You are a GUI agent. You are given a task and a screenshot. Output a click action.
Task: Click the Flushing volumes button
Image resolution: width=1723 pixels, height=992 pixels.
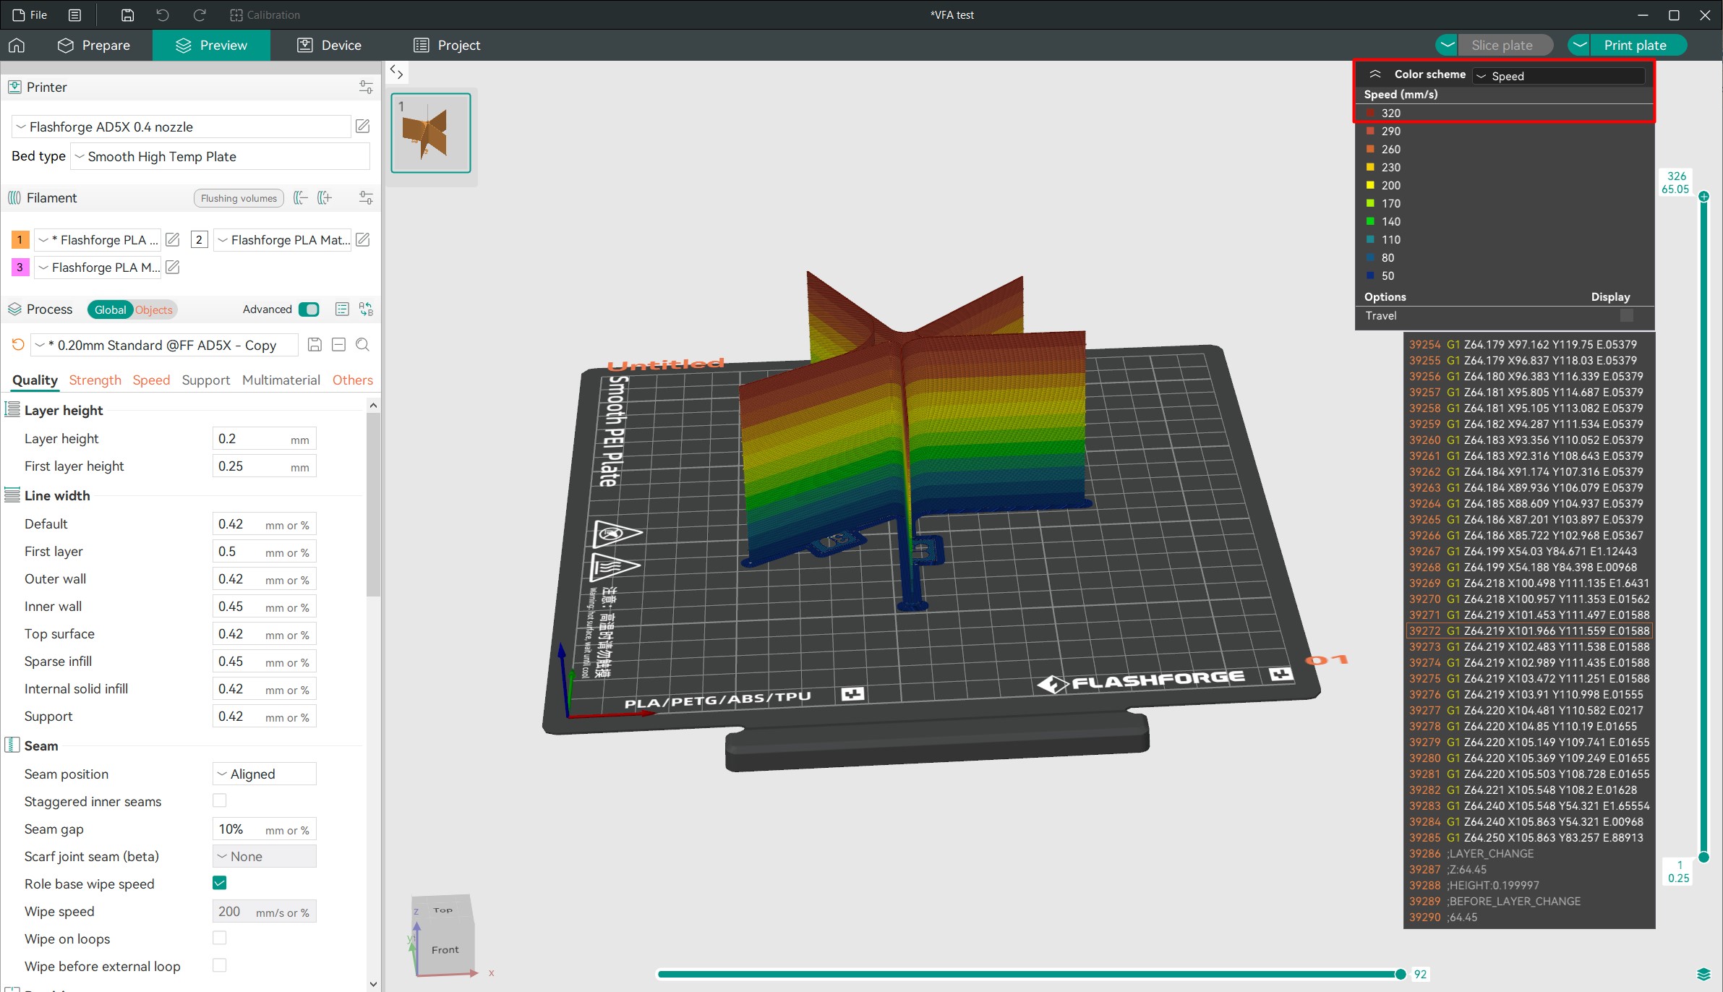[x=239, y=198]
